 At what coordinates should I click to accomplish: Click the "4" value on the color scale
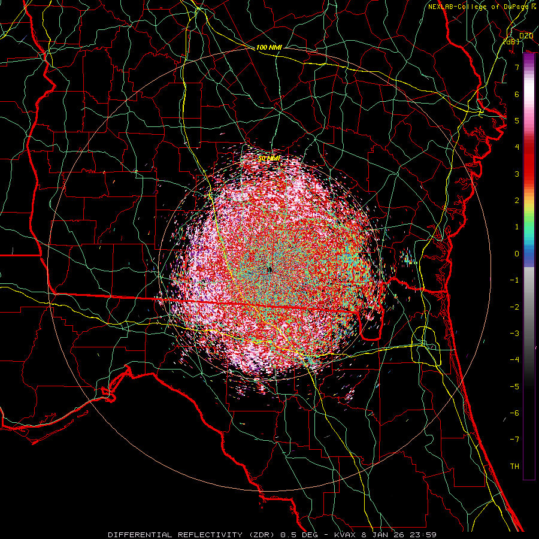click(x=517, y=147)
